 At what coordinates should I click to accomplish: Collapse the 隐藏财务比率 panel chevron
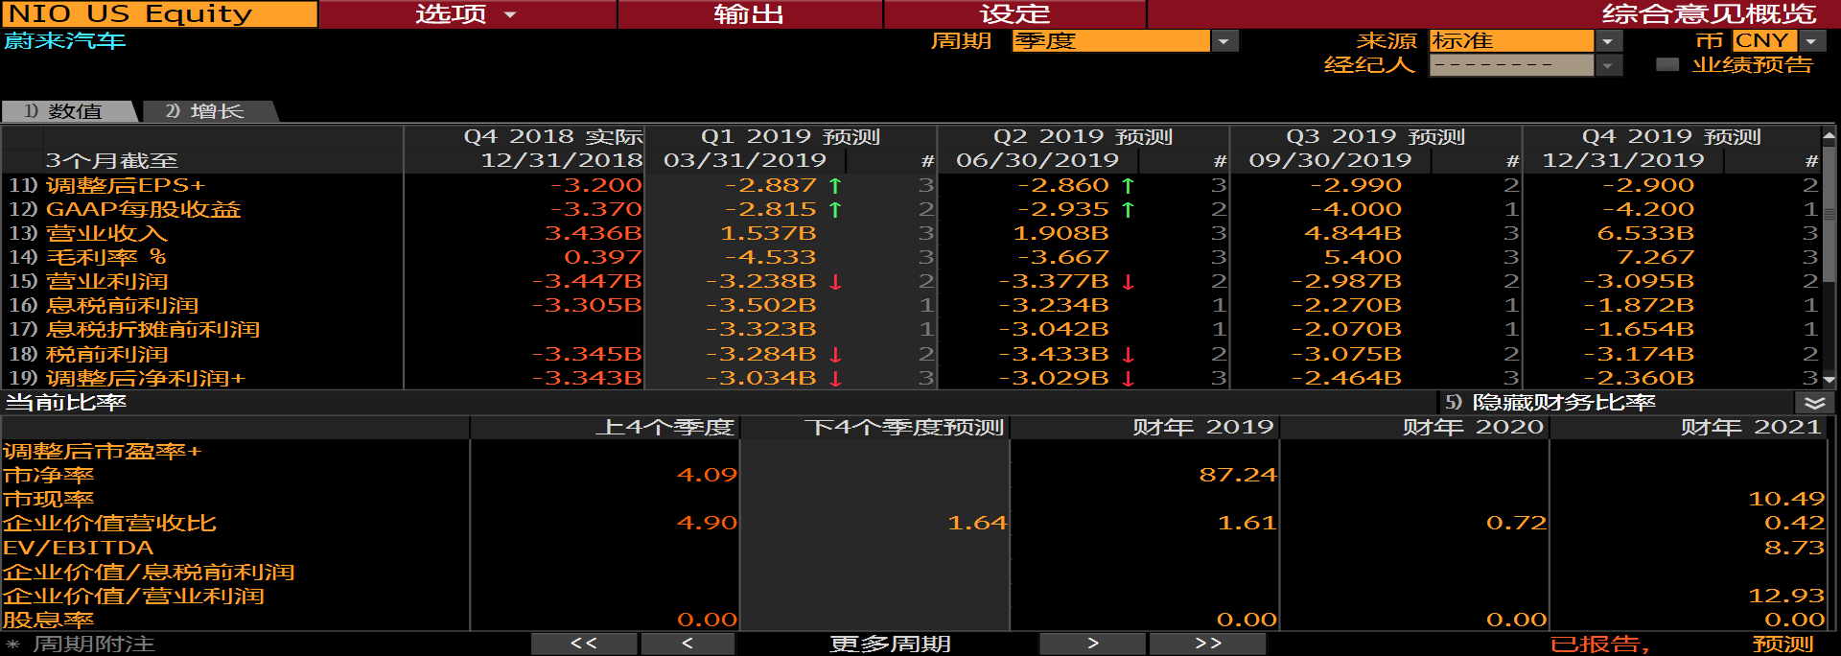pyautogui.click(x=1814, y=403)
